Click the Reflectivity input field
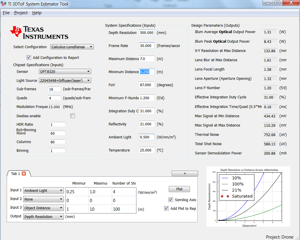300x240 pixels. pyautogui.click(x=147, y=124)
